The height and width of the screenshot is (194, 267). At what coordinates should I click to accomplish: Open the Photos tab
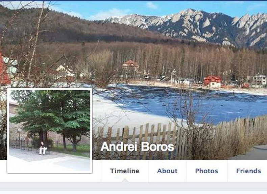pyautogui.click(x=207, y=171)
